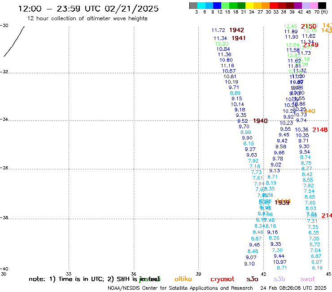This screenshot has height=292, width=332.
Task: Click the wave height value '7.04'
Action: [315, 250]
